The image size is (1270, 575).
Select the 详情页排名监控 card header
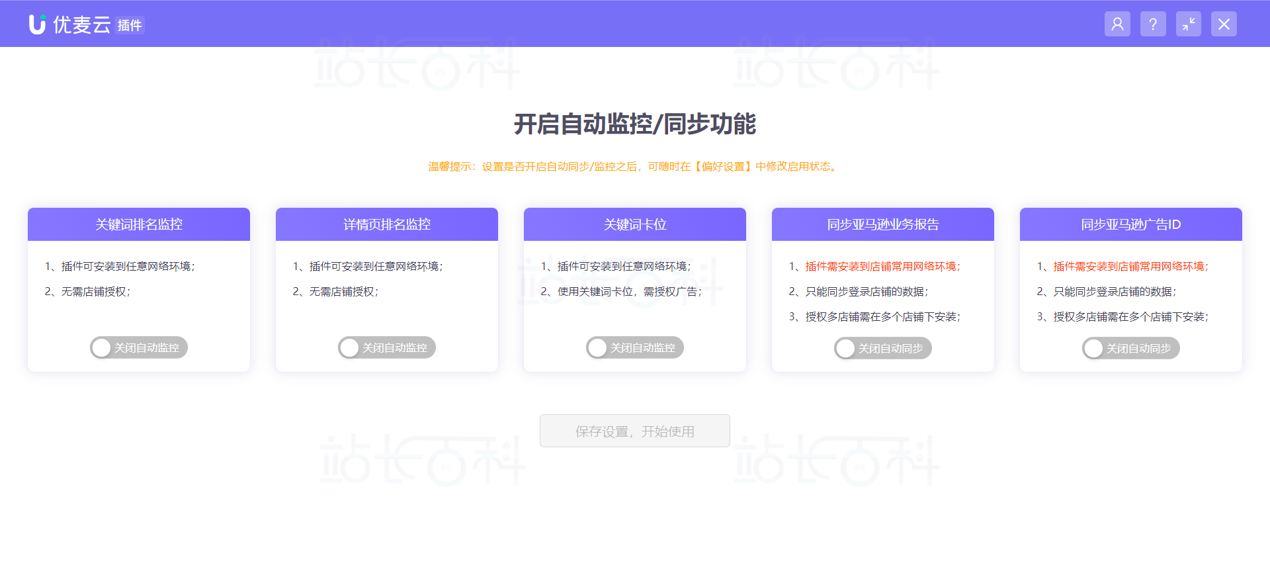pos(387,224)
